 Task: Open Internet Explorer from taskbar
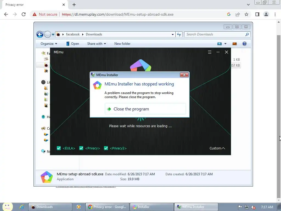[22, 207]
